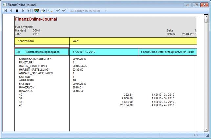The height and width of the screenshot is (139, 211).
Task: Maximize the FinanzOnline-Journal window
Action: coord(196,5)
